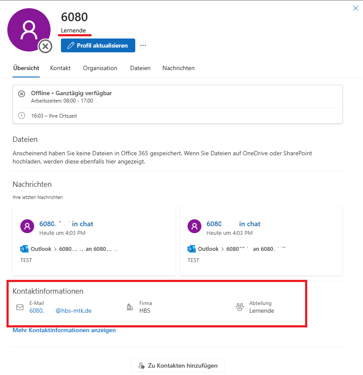Open the Dateien tab

click(x=140, y=68)
